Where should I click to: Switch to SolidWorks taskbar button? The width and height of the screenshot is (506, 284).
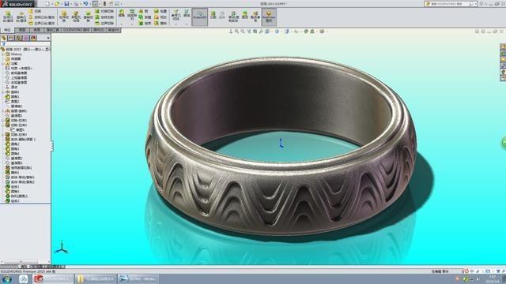pyautogui.click(x=53, y=278)
